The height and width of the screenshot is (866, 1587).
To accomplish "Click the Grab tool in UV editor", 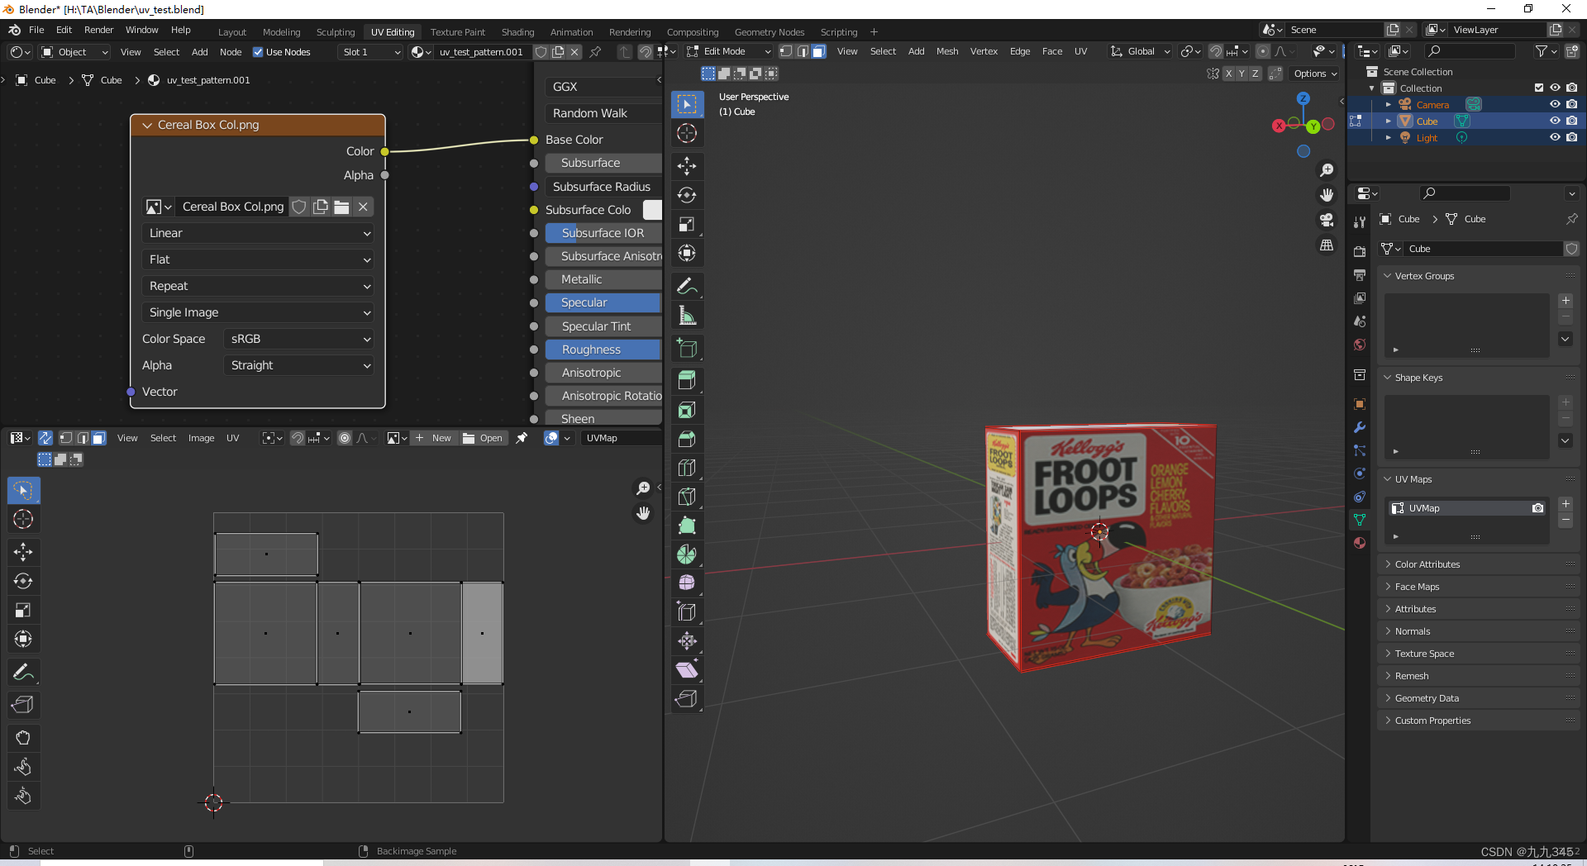I will coord(23,738).
